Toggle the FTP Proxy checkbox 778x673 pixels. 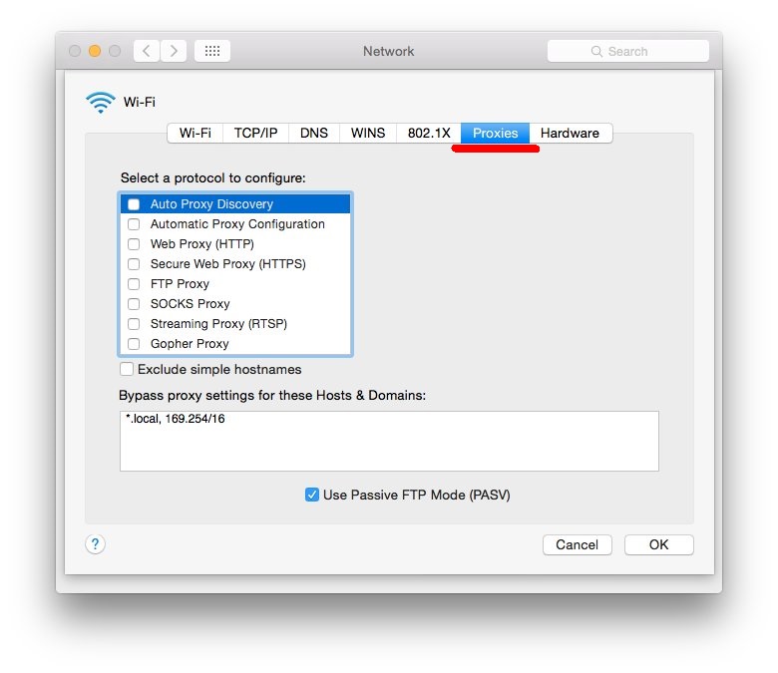tap(134, 284)
